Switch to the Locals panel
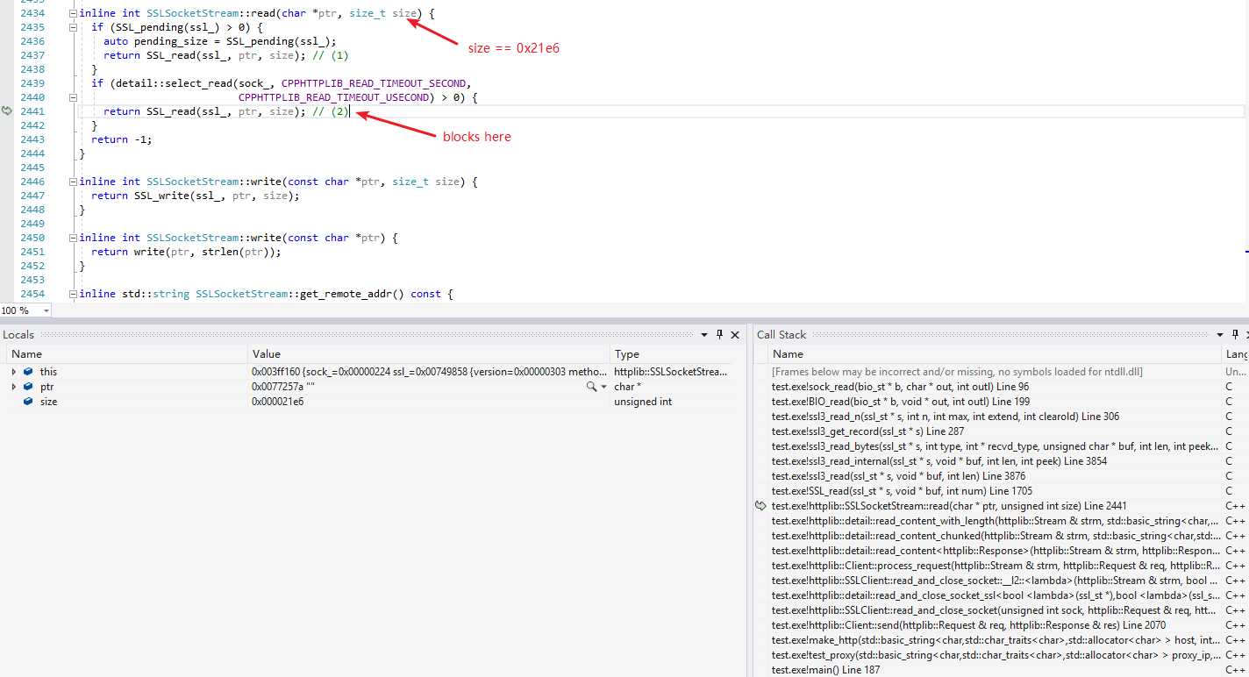 pyautogui.click(x=19, y=334)
